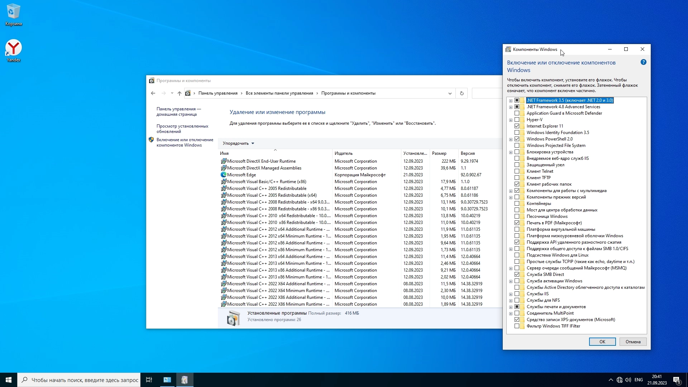The height and width of the screenshot is (387, 688).
Task: Open Просмотр установленных обновлений link
Action: click(182, 129)
